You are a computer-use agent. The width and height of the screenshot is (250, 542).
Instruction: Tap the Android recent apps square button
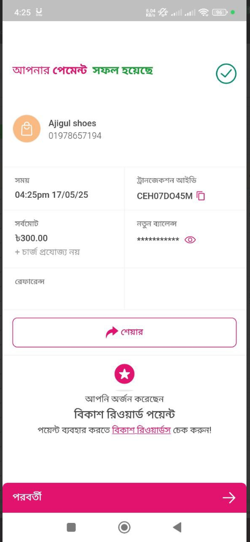coord(71,527)
